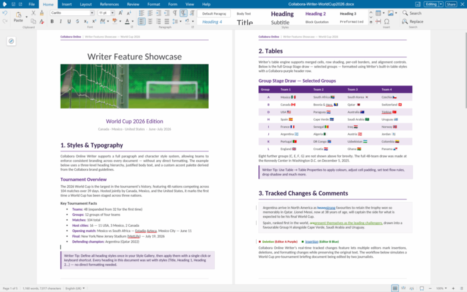Open the Special Character omega icon
Image resolution: width=467 pixels, height=292 pixels.
[386, 21]
